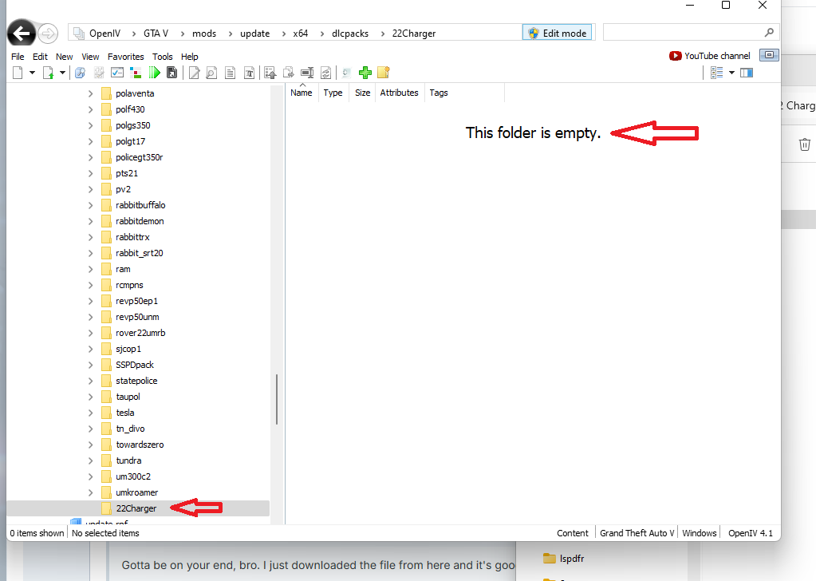Click the Export documents arrow icon

pos(288,73)
